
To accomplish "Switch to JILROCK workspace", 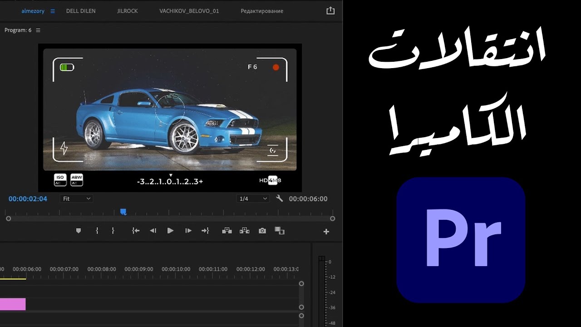I will coord(128,11).
